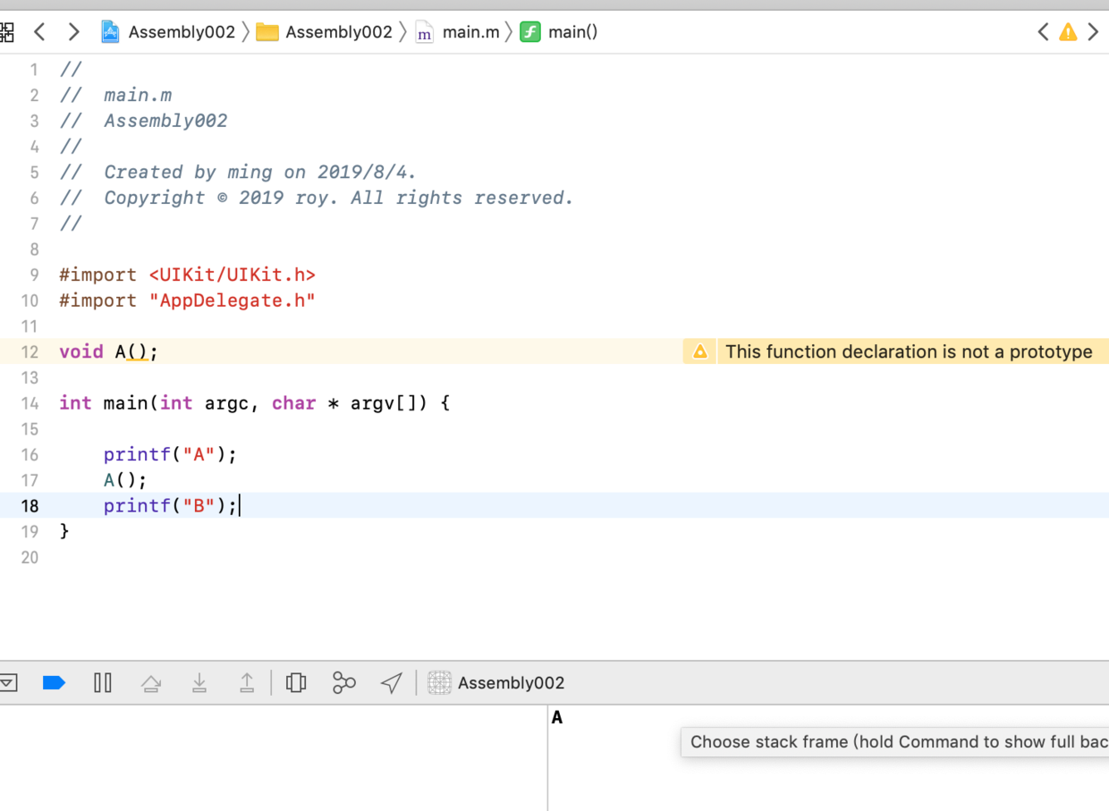This screenshot has width=1109, height=811.
Task: Click the yellow warning icon in jump bar
Action: point(1068,32)
